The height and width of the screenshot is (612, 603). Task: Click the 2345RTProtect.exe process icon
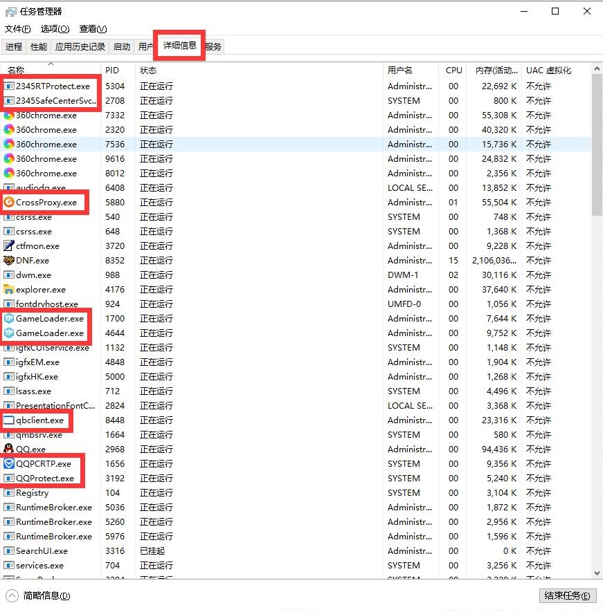[x=8, y=86]
